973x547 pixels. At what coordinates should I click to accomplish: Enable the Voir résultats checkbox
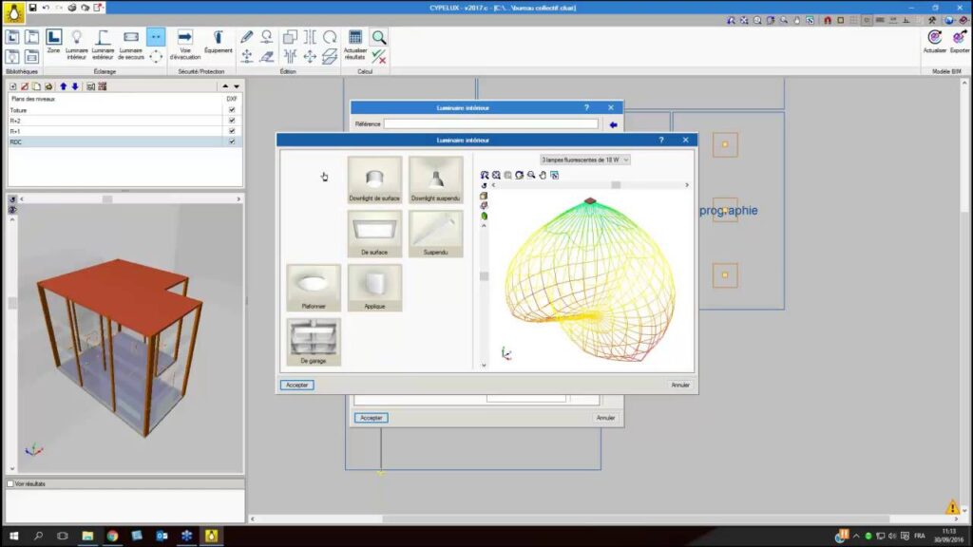point(10,483)
